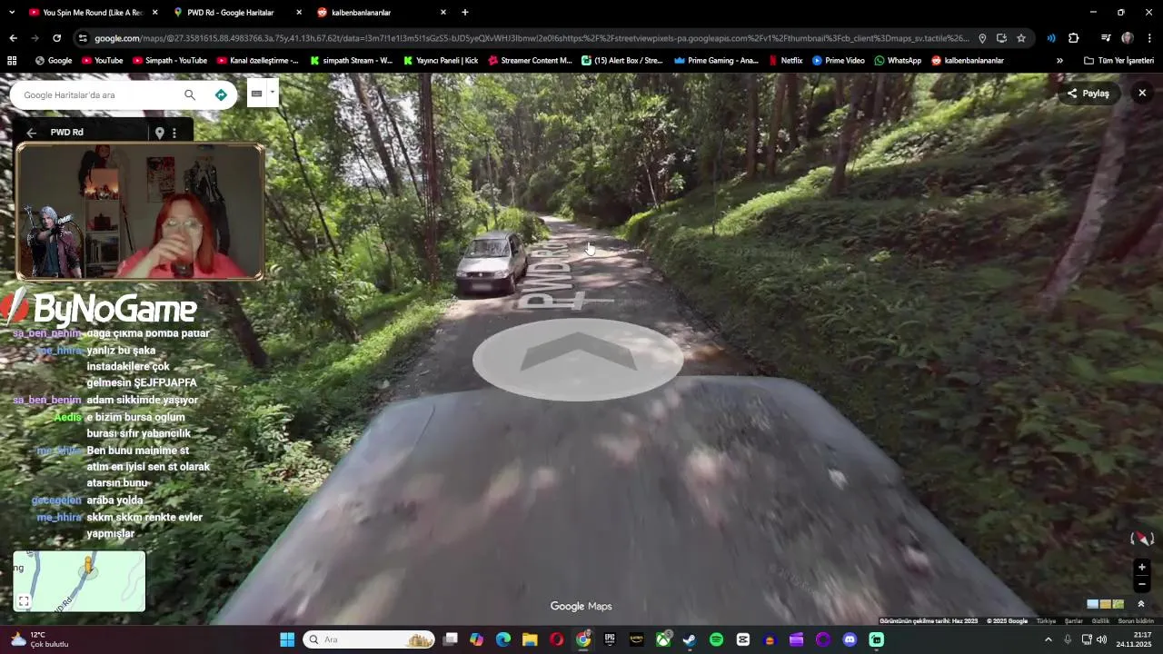Reload the page
Screen dimensions: 1163x654
click(x=56, y=38)
